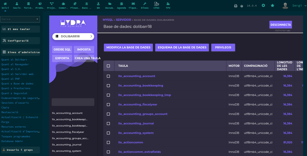Click the 81,920 data length value
This screenshot has height=156, width=307.
288,142
